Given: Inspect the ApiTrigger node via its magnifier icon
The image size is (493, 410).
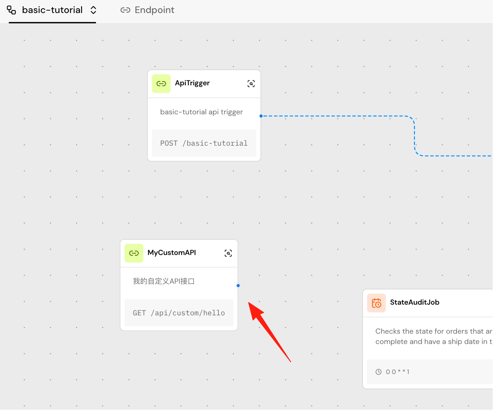Looking at the screenshot, I should [x=251, y=84].
